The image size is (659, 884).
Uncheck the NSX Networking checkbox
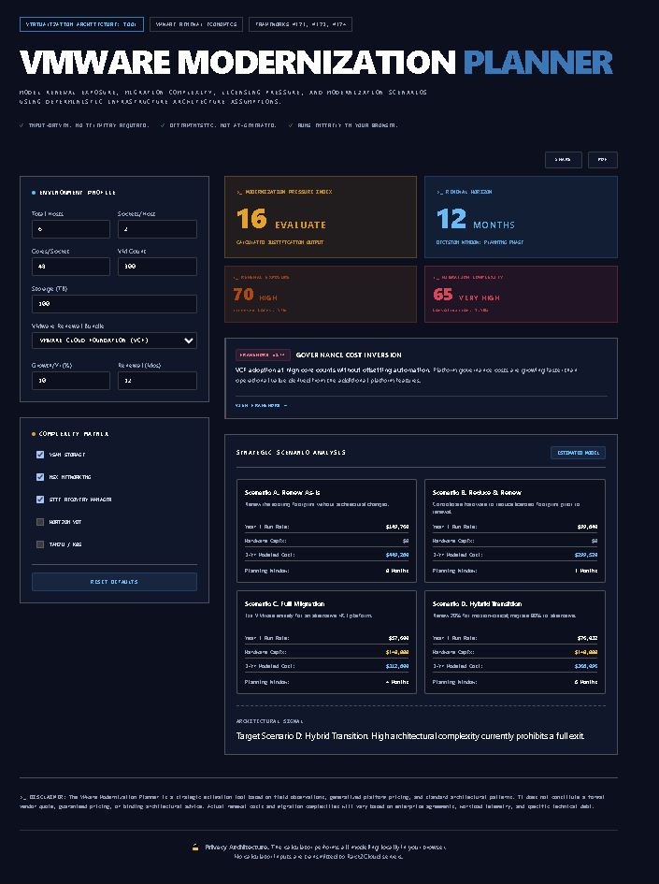point(40,477)
